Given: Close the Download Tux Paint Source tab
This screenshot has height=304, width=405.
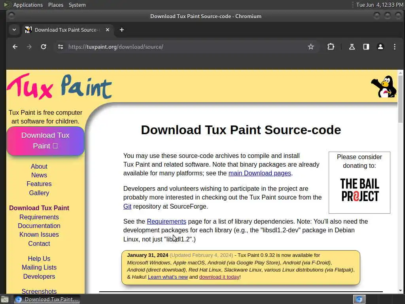Looking at the screenshot, I should [x=108, y=30].
